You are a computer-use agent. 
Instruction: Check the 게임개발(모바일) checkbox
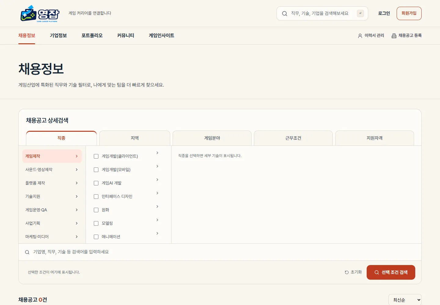coord(96,170)
